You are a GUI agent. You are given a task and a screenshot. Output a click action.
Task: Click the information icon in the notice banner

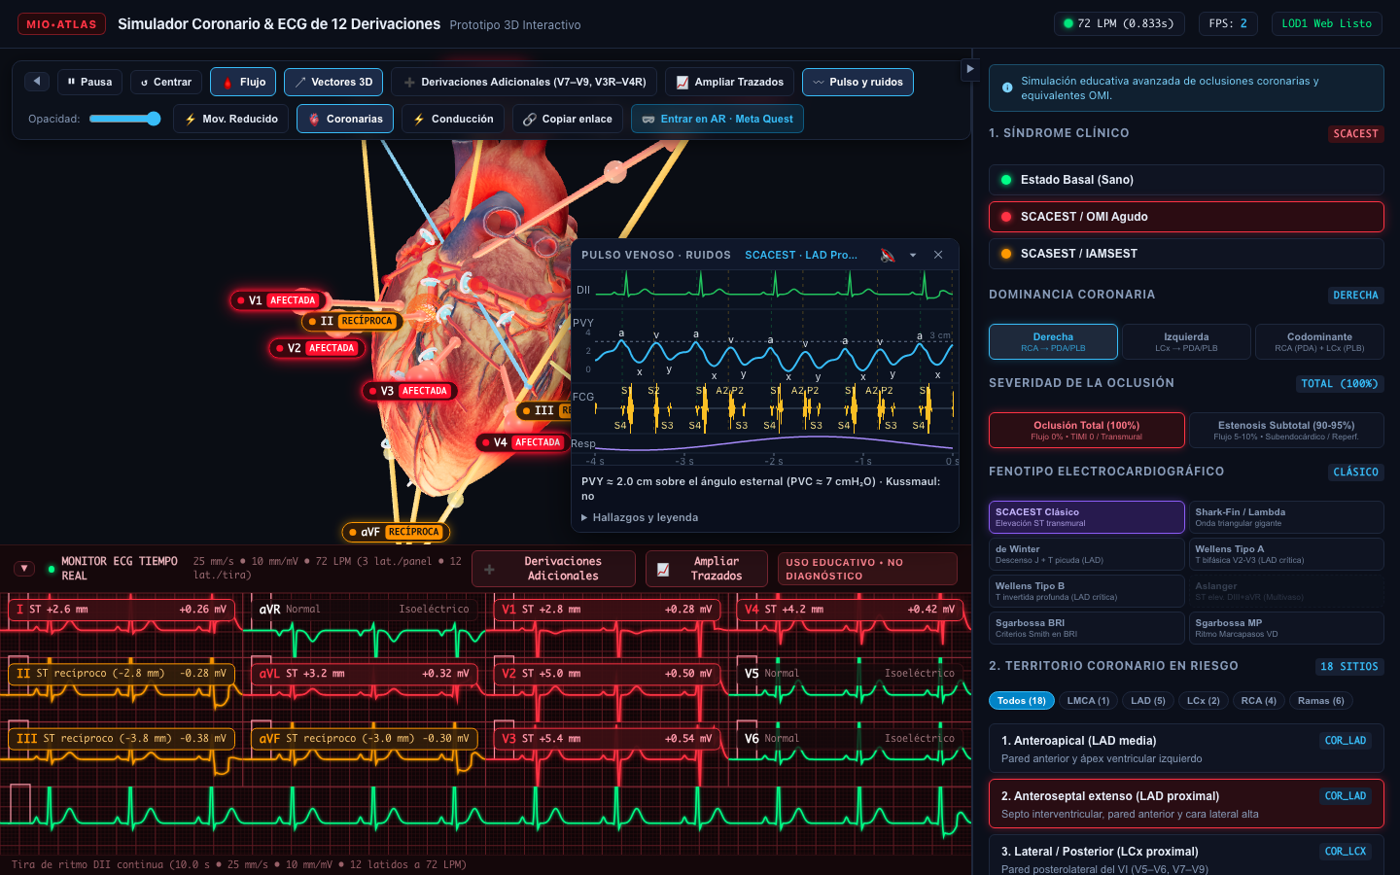click(x=1007, y=88)
